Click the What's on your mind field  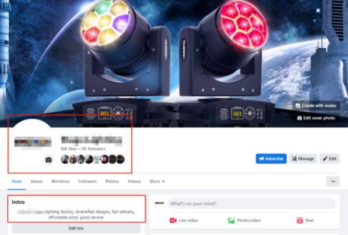(x=251, y=203)
